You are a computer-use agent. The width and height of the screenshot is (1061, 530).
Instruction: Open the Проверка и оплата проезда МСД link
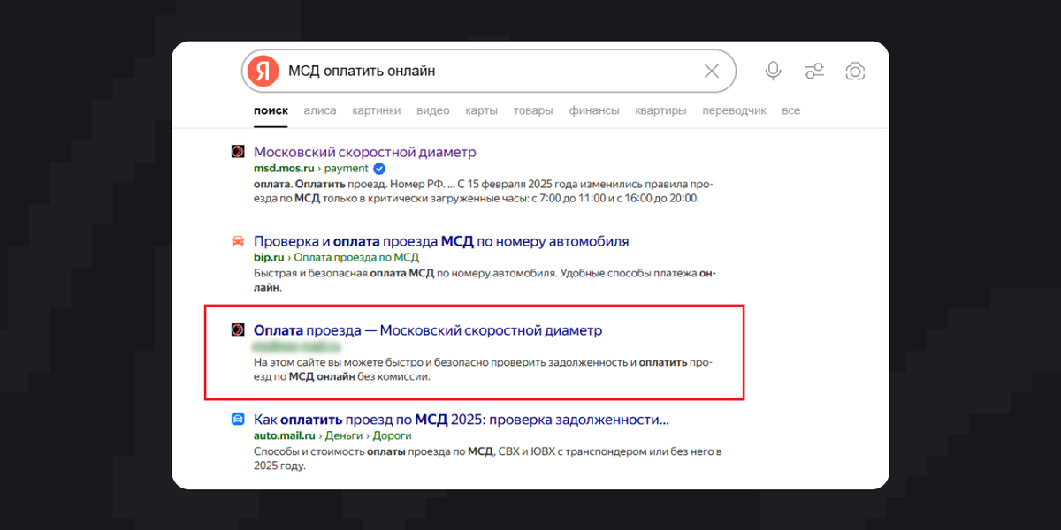[x=440, y=240]
